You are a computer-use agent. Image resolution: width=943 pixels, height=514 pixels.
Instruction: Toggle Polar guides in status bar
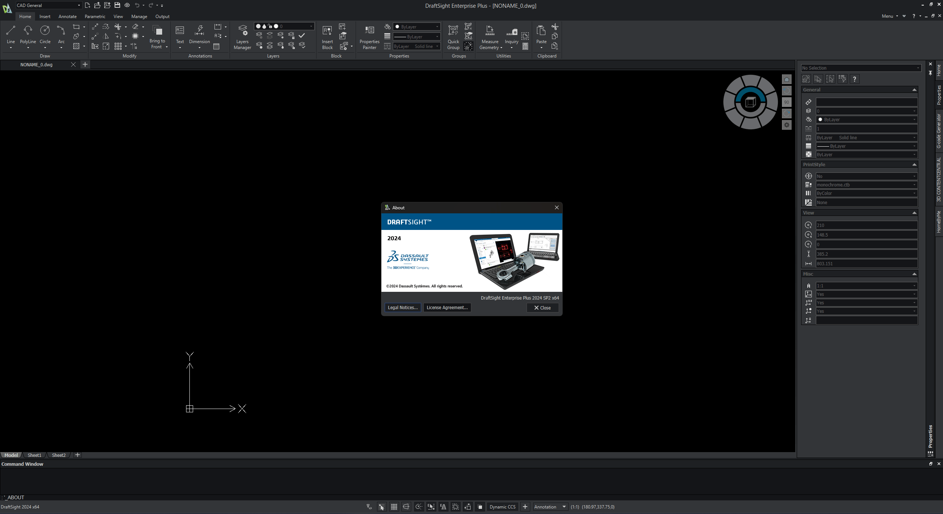point(419,507)
